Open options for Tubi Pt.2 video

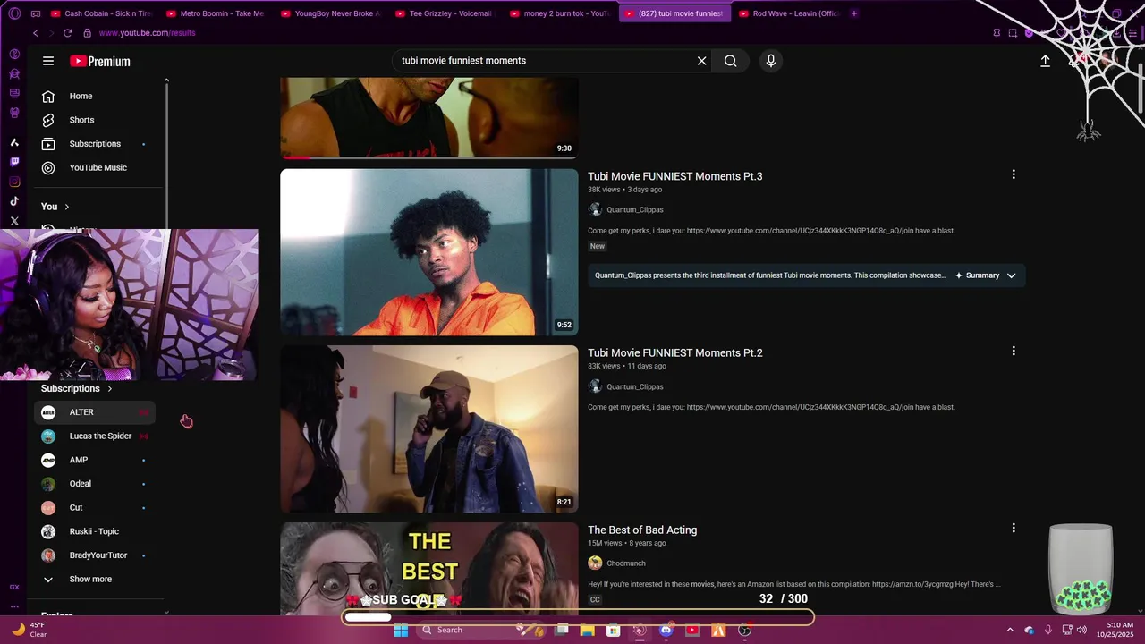point(1014,351)
